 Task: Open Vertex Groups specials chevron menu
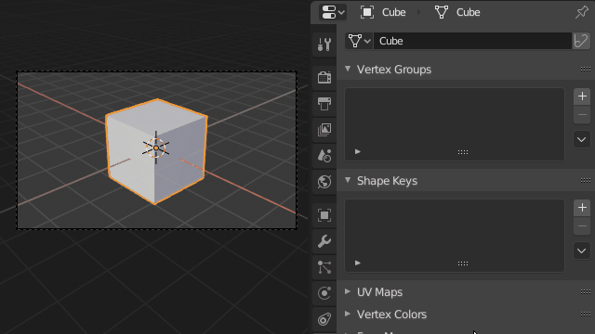(582, 140)
